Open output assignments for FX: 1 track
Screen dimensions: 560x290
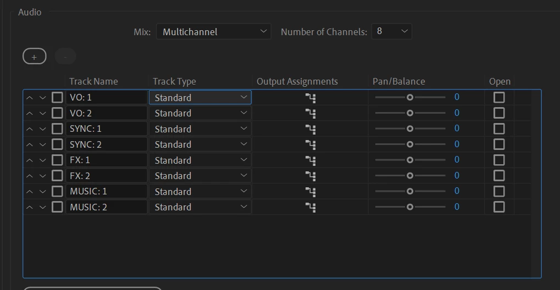pos(311,160)
